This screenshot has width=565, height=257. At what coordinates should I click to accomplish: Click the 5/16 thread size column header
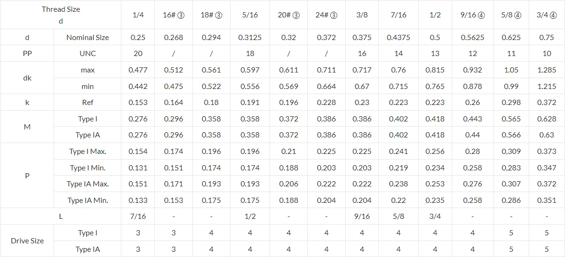click(250, 15)
